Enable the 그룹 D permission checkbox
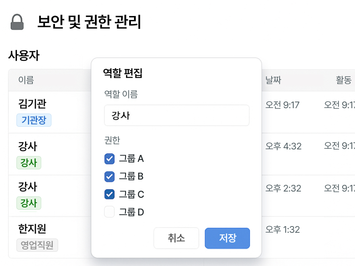 (x=109, y=212)
